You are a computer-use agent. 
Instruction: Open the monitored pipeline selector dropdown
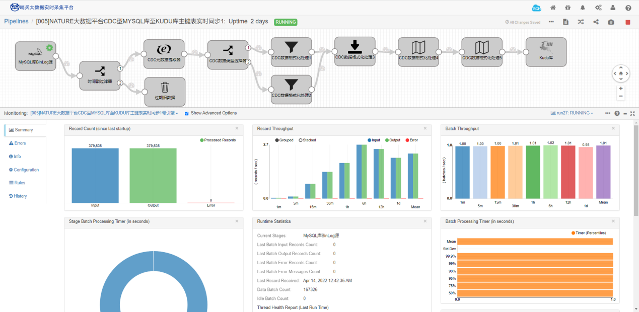104,113
